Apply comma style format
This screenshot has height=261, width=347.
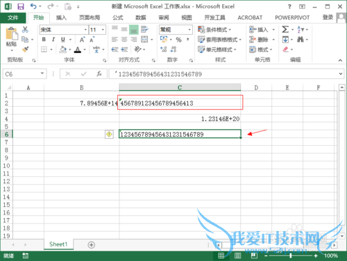[188, 40]
